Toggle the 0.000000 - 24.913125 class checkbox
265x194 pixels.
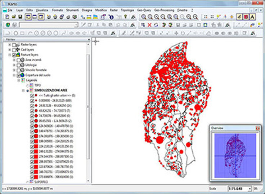32,101
